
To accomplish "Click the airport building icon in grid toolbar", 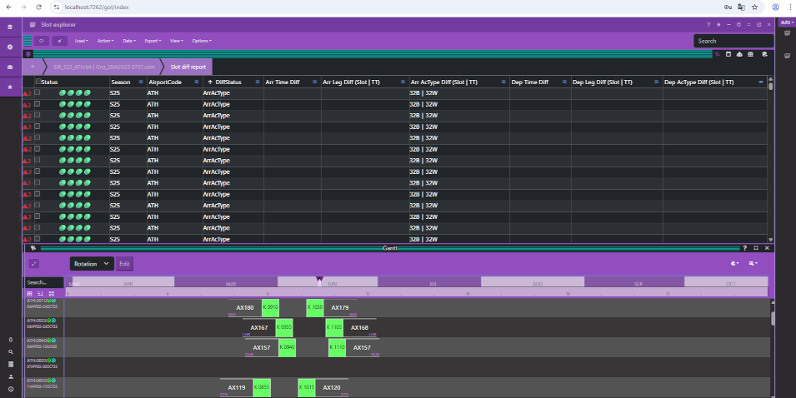I will pos(752,54).
